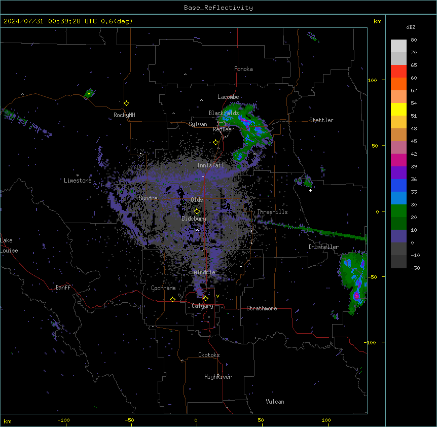The height and width of the screenshot is (427, 437).
Task: Select the Okotoks label
Action: click(209, 355)
